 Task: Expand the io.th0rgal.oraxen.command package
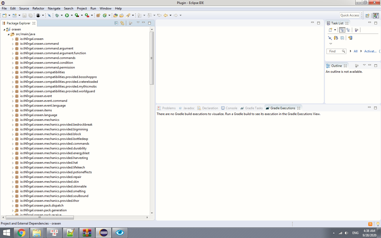[x=13, y=44]
